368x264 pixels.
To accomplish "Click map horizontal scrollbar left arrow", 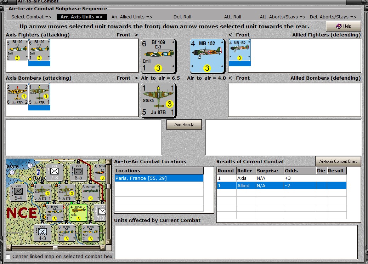I will click(9, 248).
